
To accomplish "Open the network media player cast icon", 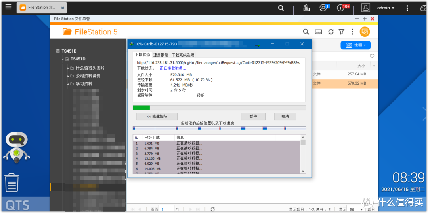I will [x=318, y=32].
